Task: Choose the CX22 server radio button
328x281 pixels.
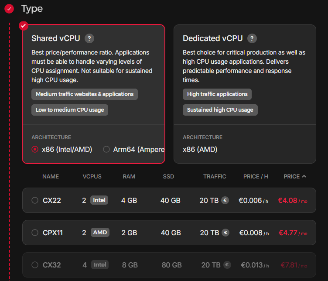Action: 35,200
